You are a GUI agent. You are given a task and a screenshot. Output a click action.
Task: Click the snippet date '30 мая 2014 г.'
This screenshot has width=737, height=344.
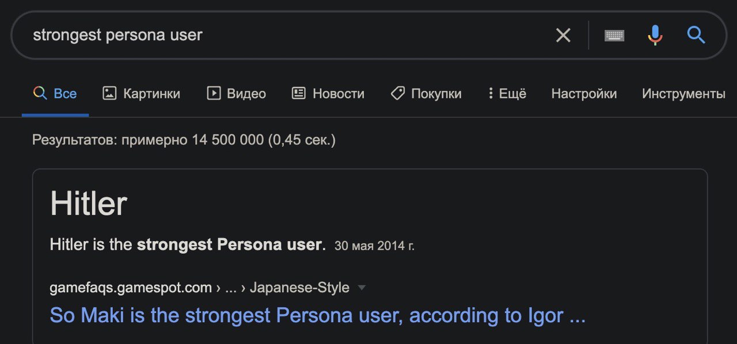click(374, 246)
